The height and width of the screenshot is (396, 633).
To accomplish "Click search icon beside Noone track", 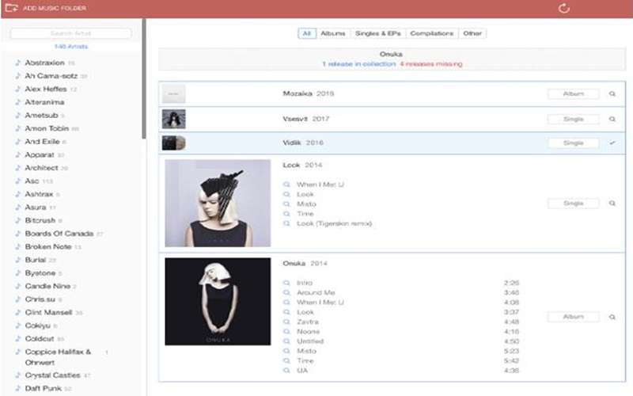I will [x=286, y=332].
